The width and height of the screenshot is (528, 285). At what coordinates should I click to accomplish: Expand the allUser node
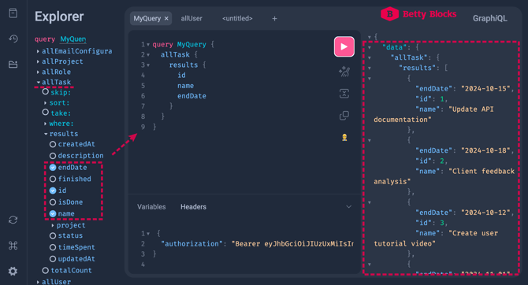[38, 282]
